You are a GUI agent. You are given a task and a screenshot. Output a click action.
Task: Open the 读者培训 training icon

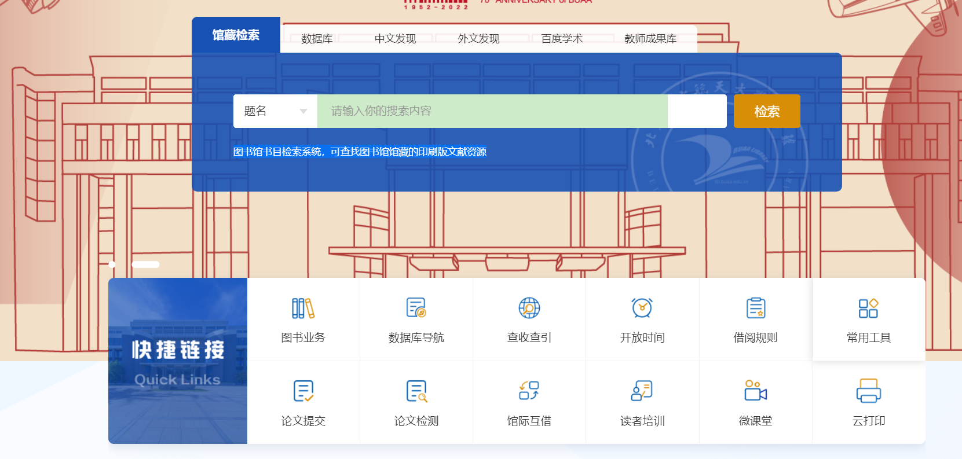coord(642,391)
